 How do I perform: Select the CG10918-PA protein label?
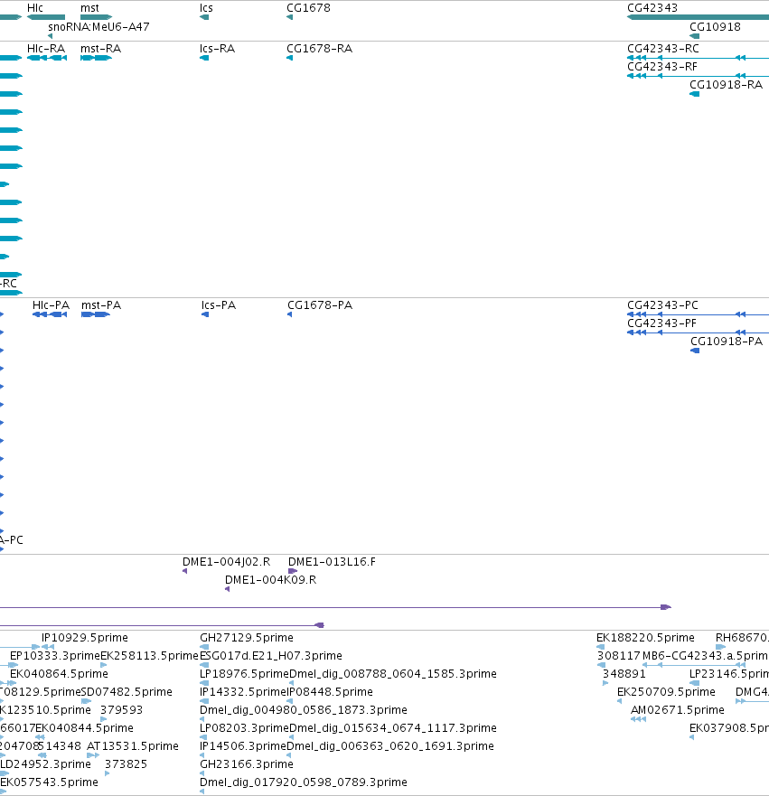(727, 342)
